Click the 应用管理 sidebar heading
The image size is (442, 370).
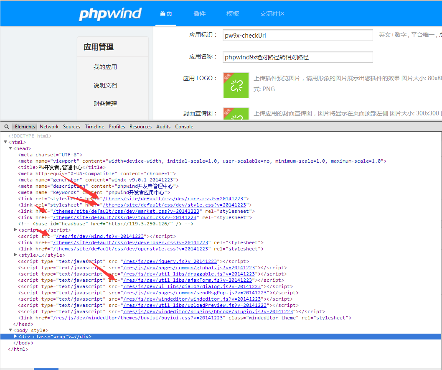pos(99,47)
